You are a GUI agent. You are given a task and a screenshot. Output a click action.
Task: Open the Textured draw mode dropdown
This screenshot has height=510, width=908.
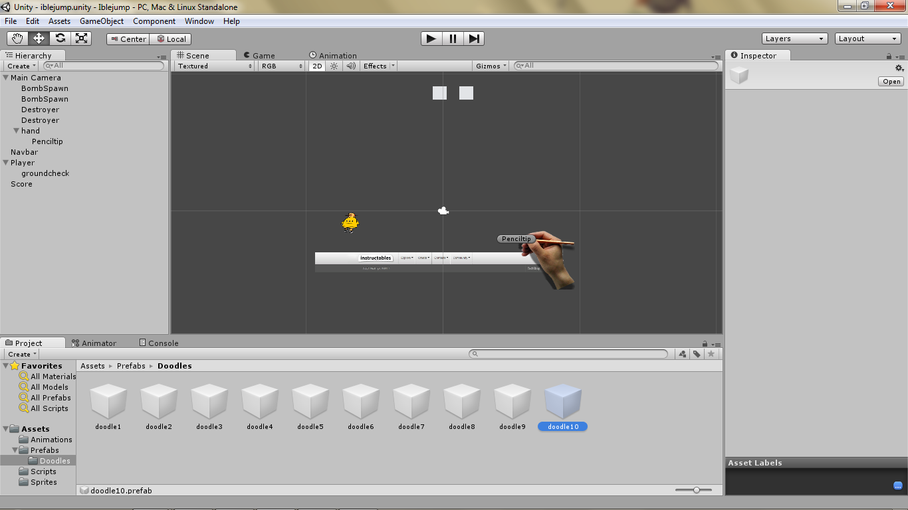coord(215,66)
